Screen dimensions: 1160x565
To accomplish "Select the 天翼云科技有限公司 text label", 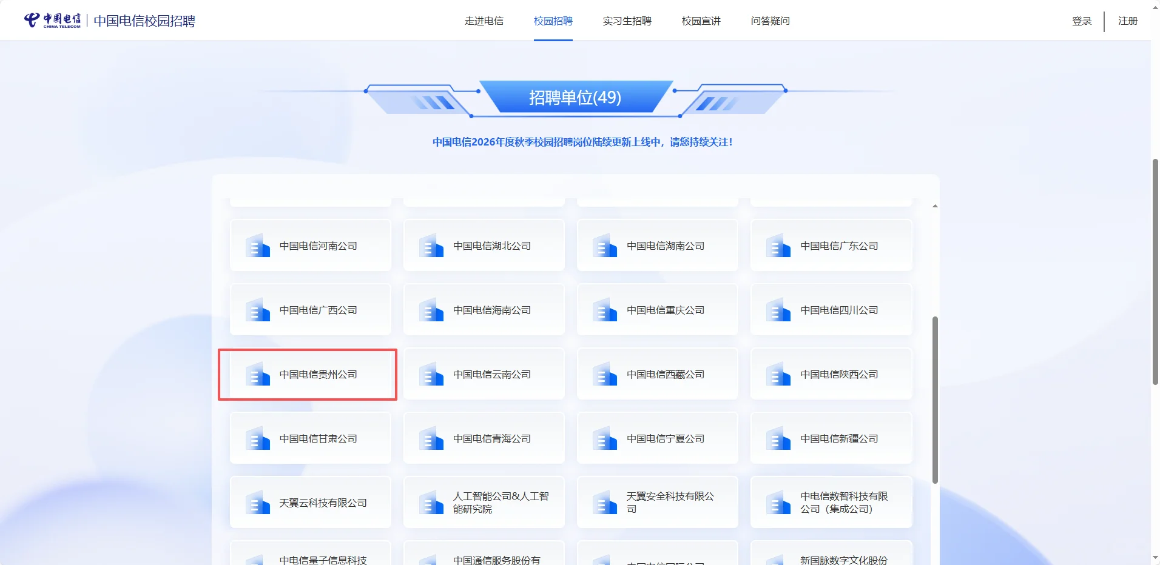I will tap(323, 503).
